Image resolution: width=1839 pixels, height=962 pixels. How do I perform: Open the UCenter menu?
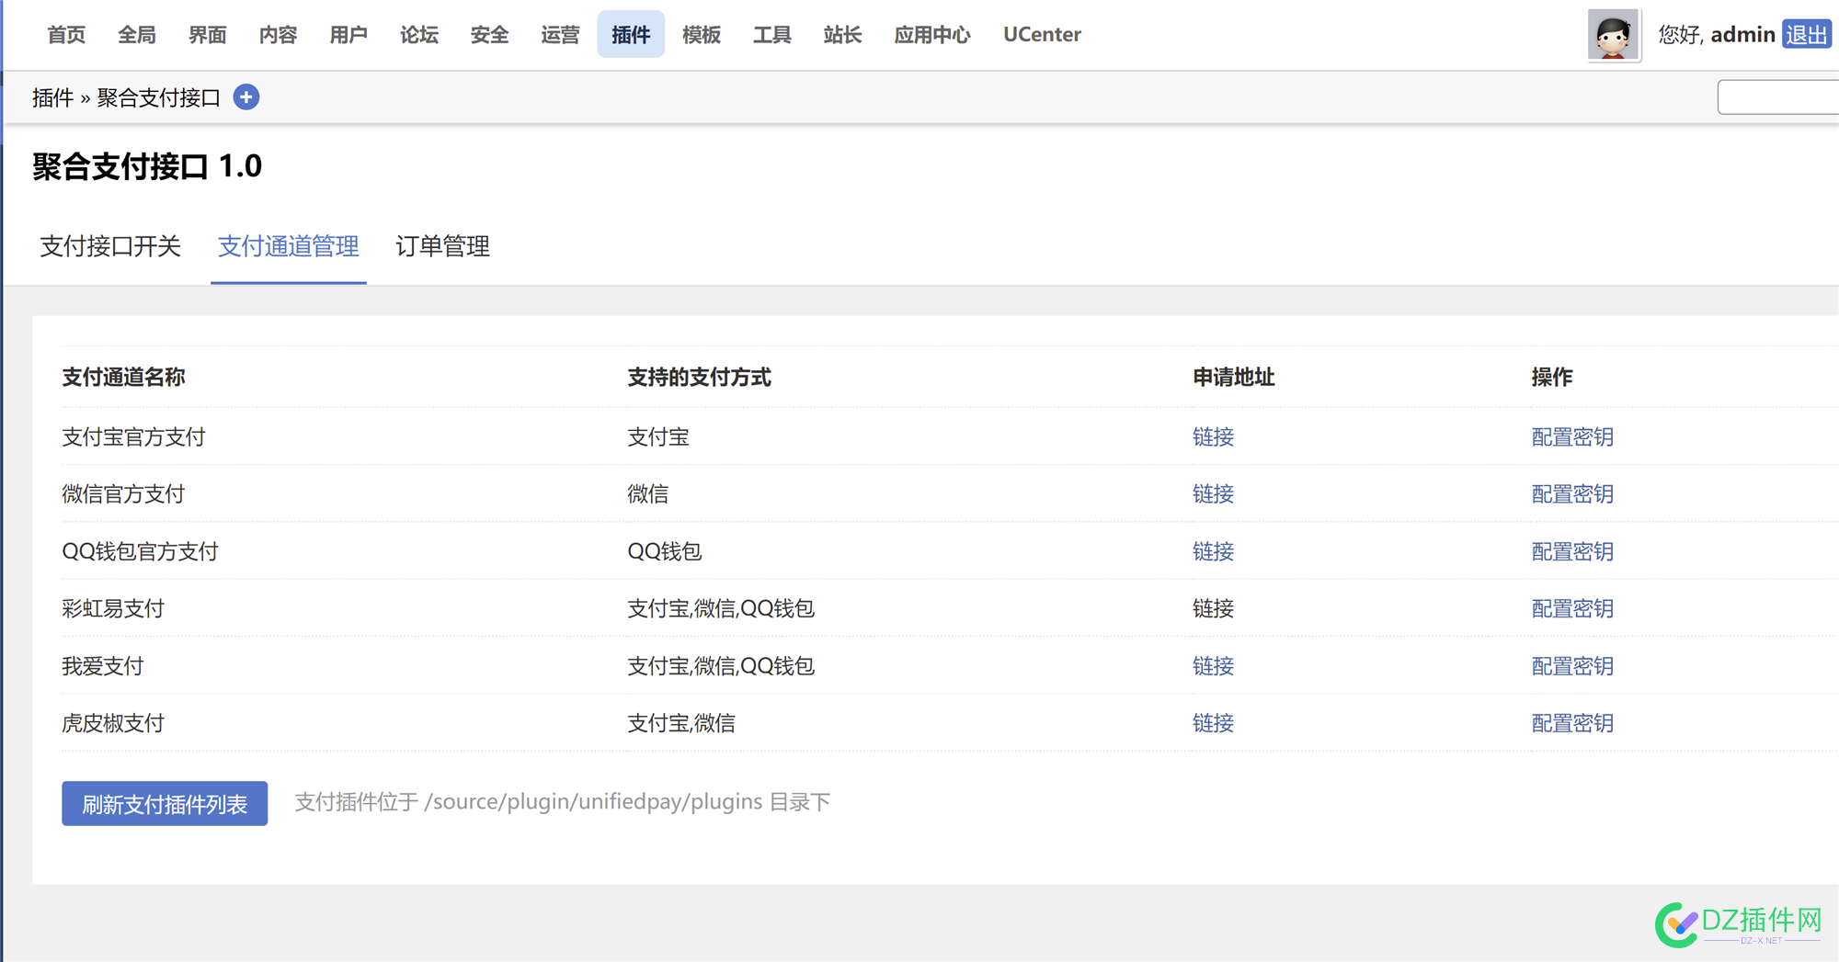tap(1042, 35)
